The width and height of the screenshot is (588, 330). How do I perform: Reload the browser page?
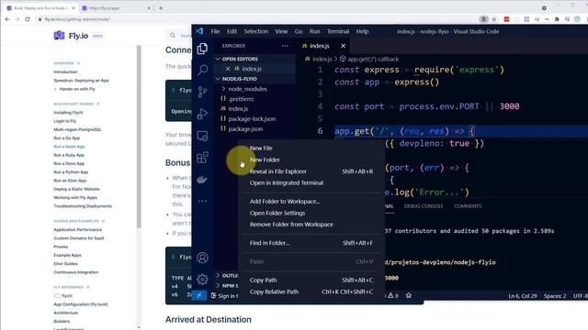tap(28, 19)
